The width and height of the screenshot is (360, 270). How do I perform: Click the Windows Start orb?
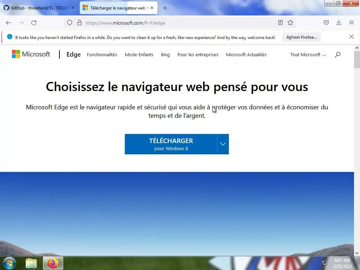point(9,263)
